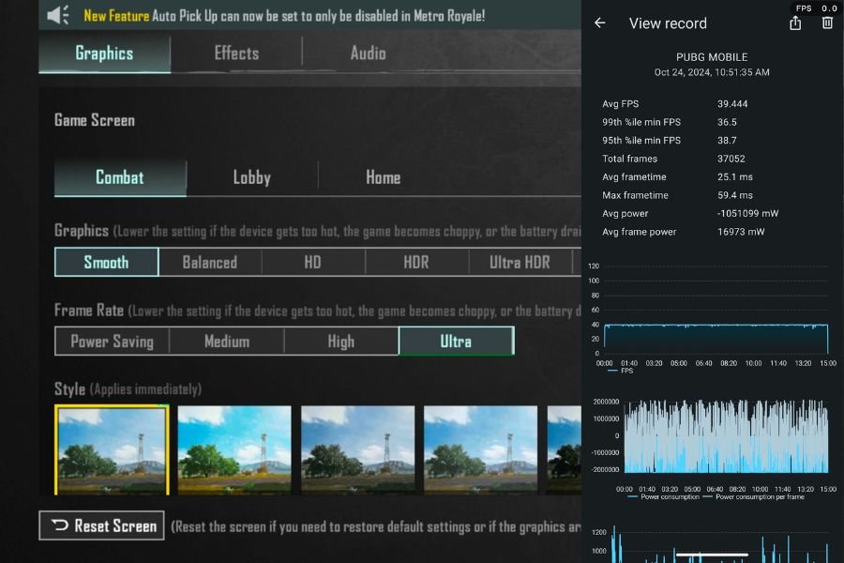
Task: Switch to the Effects tab
Action: tap(236, 53)
